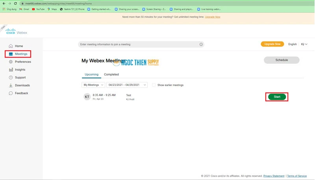The height and width of the screenshot is (180, 315).
Task: Follow the Upgrade Now link in the banner
Action: tap(213, 17)
